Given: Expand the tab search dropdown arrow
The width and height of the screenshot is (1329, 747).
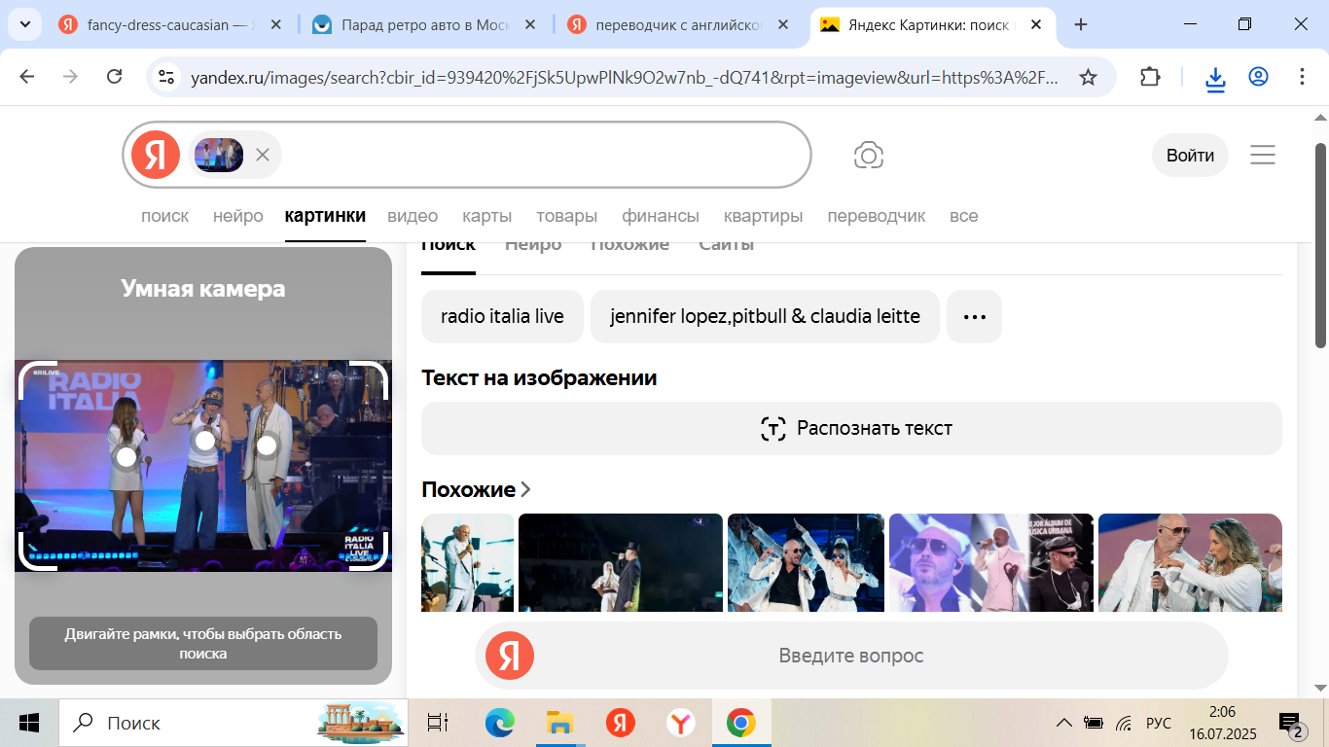Looking at the screenshot, I should pos(24,24).
